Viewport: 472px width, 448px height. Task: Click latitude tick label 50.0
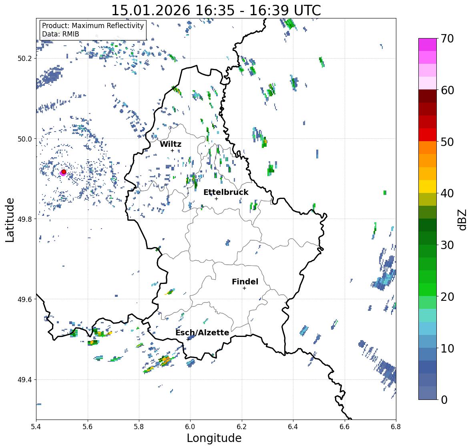point(25,139)
